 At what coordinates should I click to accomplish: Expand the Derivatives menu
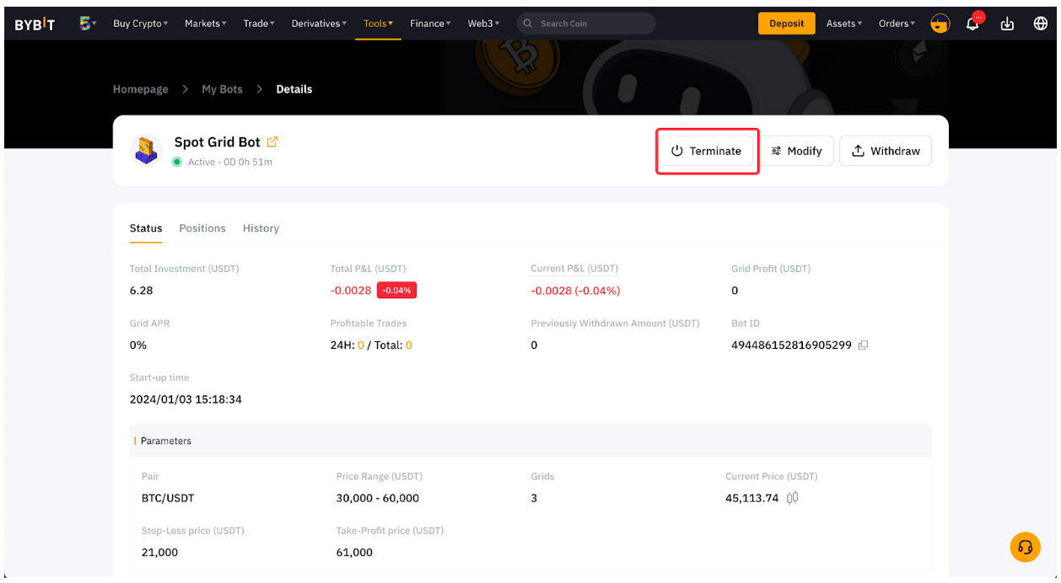(x=319, y=24)
